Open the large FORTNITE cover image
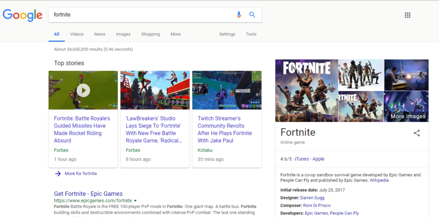439x217 pixels. (x=307, y=91)
